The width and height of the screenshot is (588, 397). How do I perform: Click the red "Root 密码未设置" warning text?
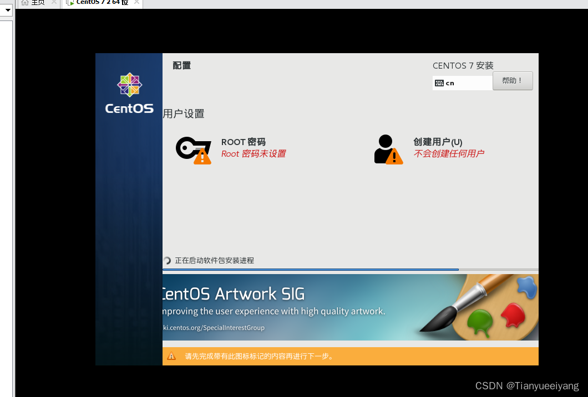click(254, 154)
